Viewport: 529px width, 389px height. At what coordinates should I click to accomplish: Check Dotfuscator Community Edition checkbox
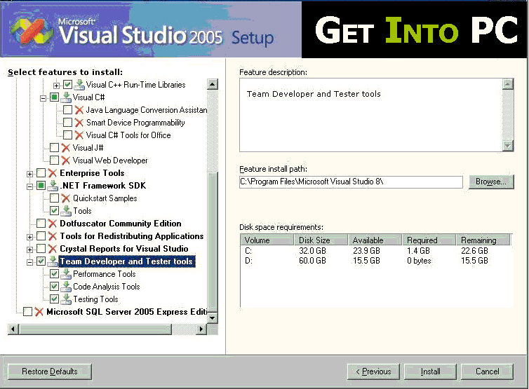[41, 224]
